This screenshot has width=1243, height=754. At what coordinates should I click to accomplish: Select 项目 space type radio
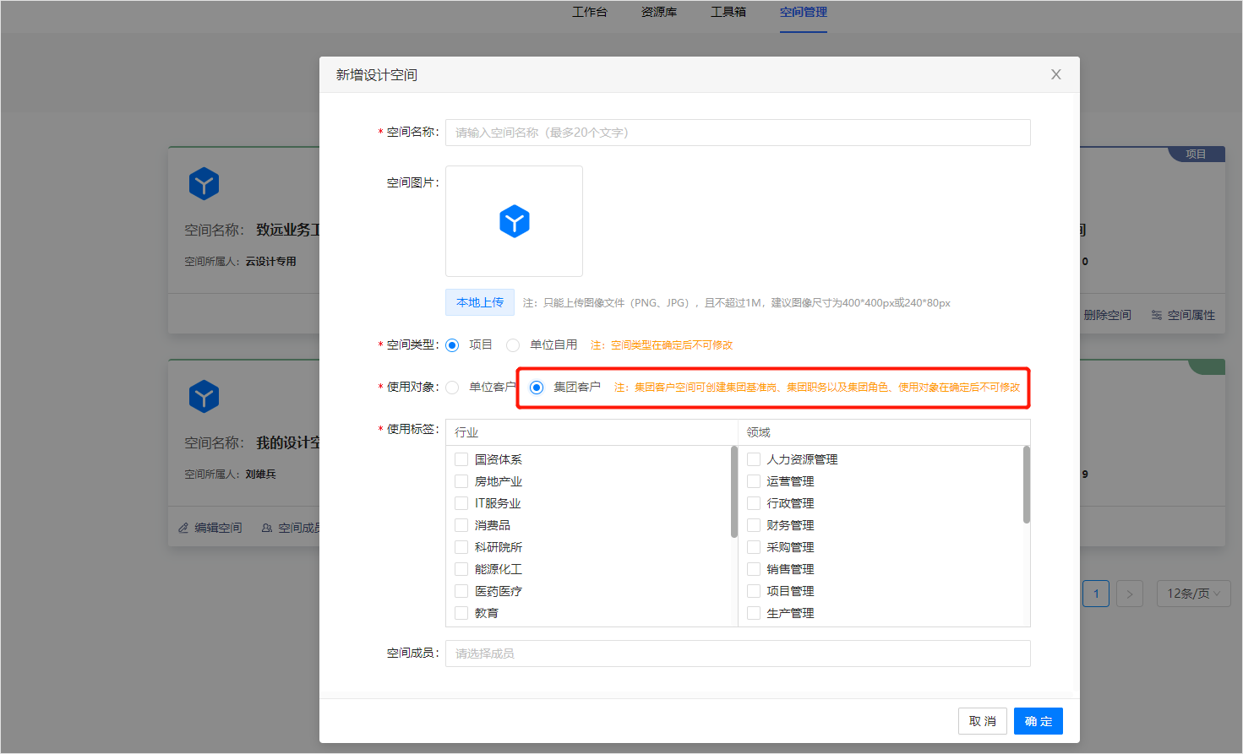pos(452,345)
